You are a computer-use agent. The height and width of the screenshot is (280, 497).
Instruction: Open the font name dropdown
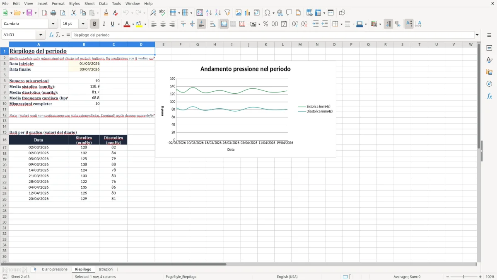(53, 24)
